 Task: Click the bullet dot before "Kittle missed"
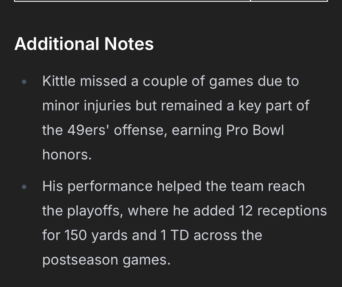click(x=24, y=82)
